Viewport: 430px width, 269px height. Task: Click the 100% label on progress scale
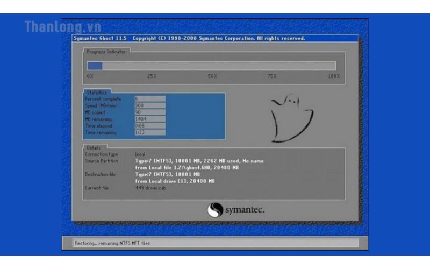point(334,76)
